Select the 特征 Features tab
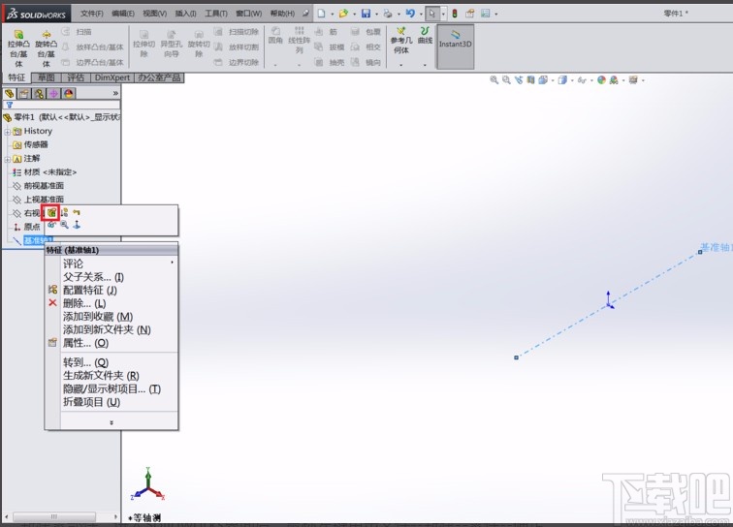733x527 pixels. point(16,77)
